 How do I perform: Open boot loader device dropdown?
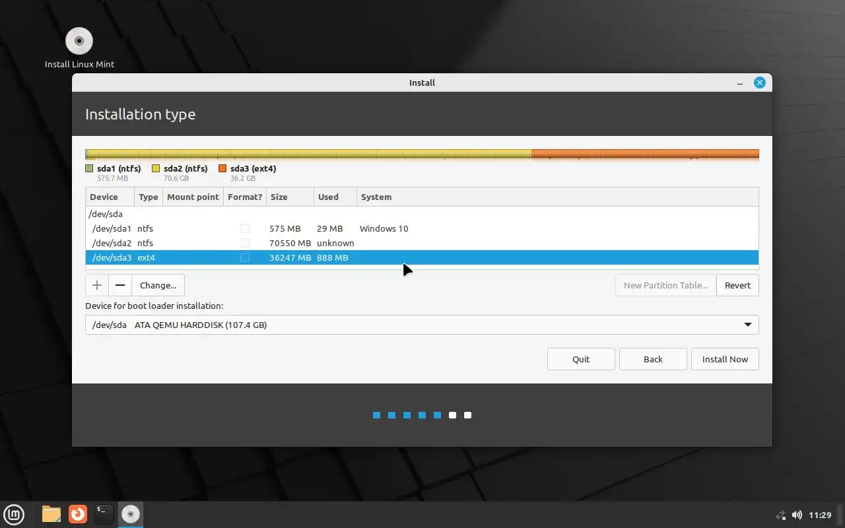click(422, 325)
